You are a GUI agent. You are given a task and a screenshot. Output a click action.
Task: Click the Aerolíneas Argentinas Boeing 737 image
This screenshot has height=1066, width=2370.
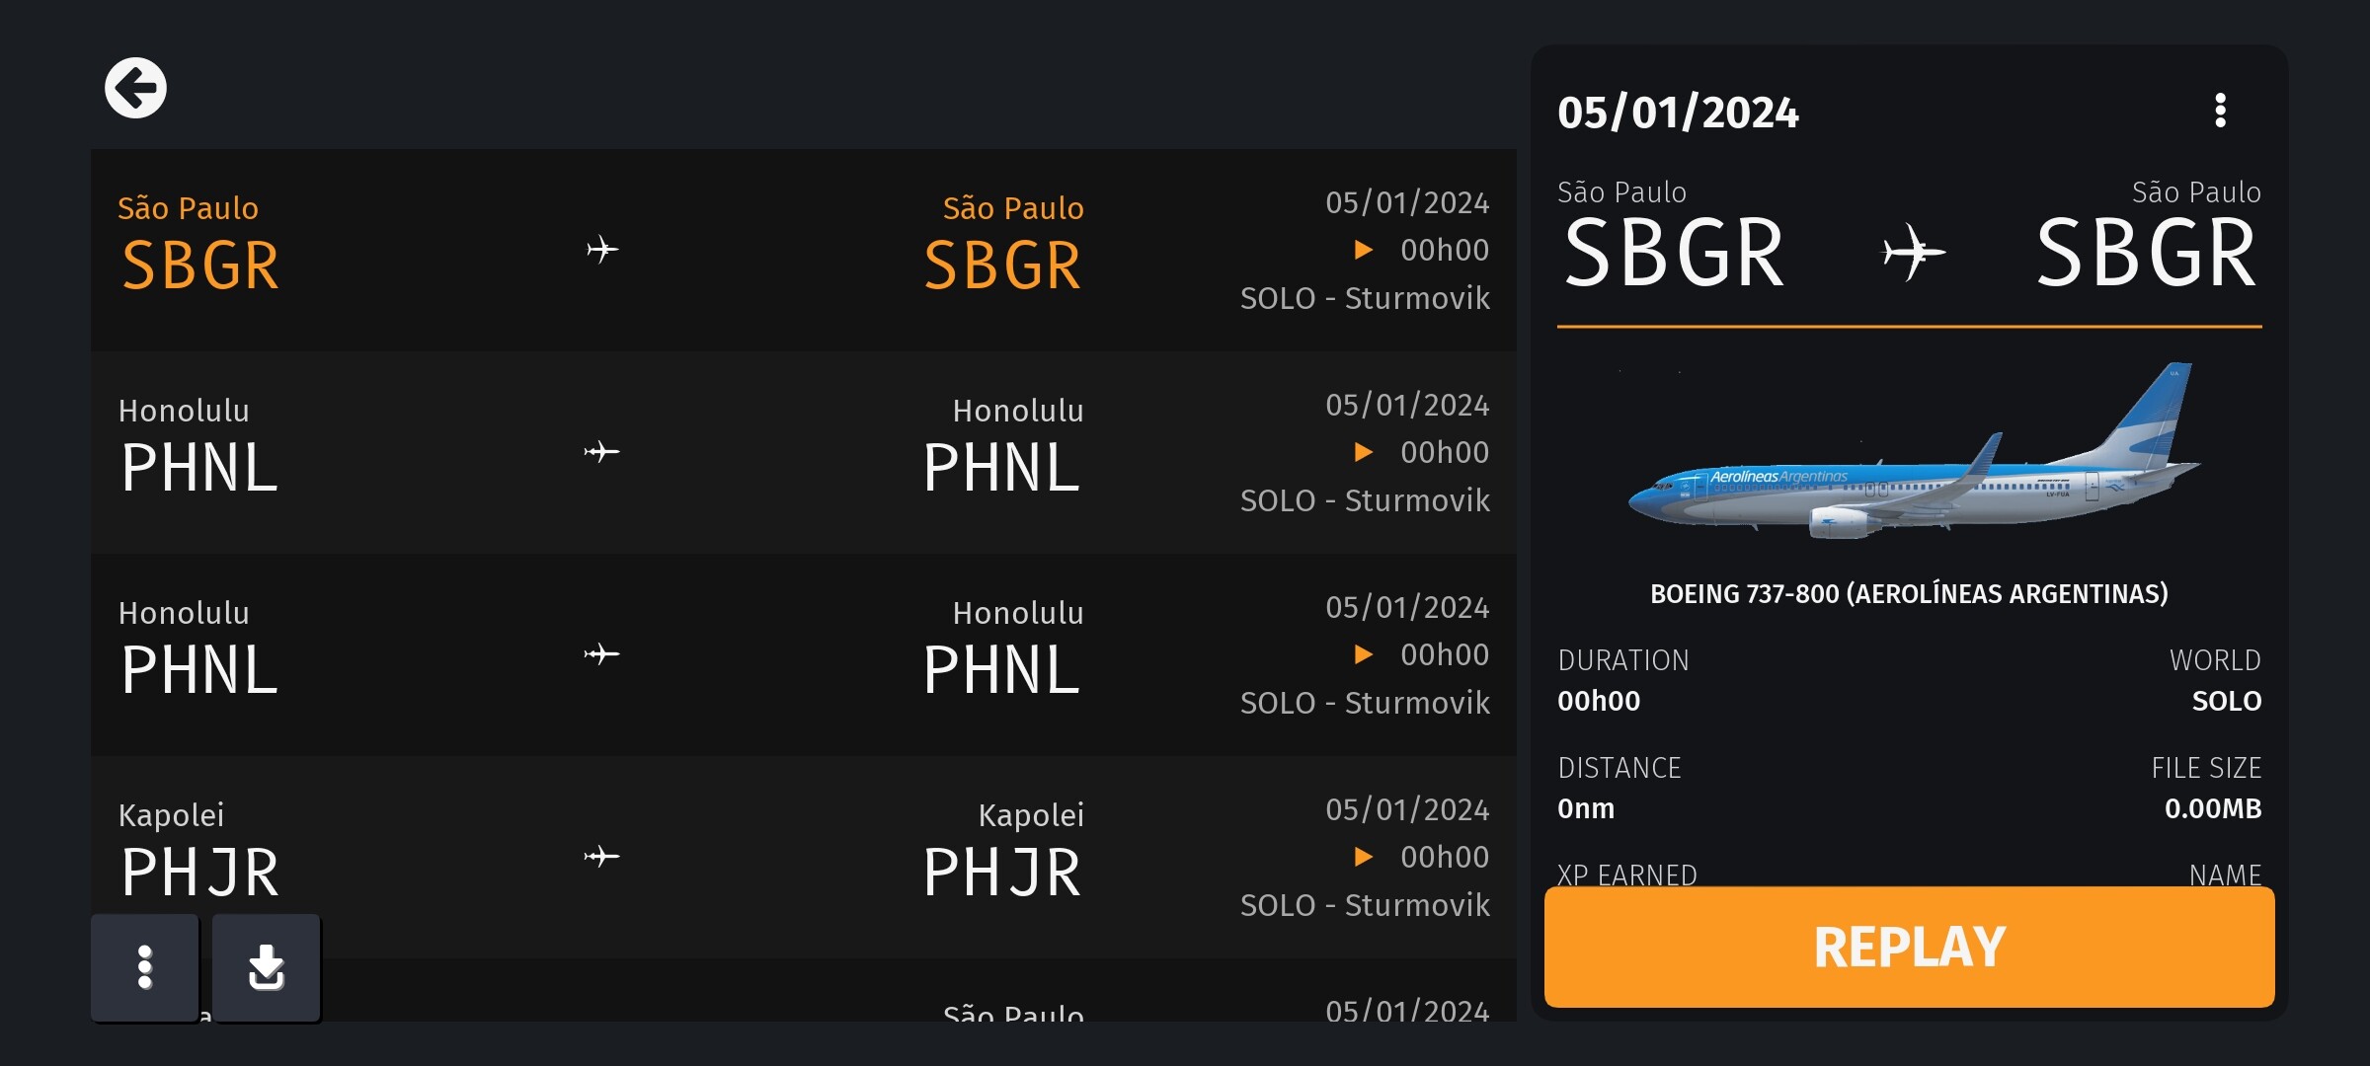coord(1912,452)
